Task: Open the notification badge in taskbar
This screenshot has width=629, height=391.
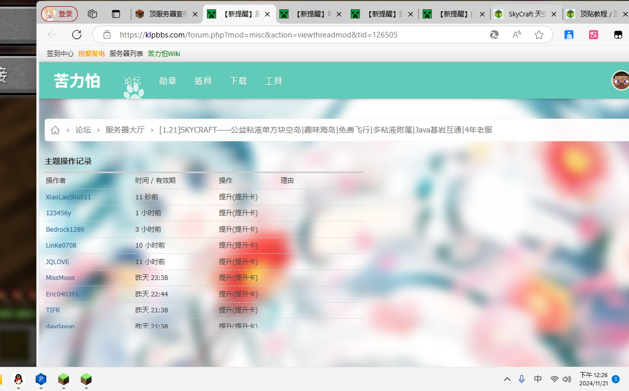Action: (x=616, y=379)
